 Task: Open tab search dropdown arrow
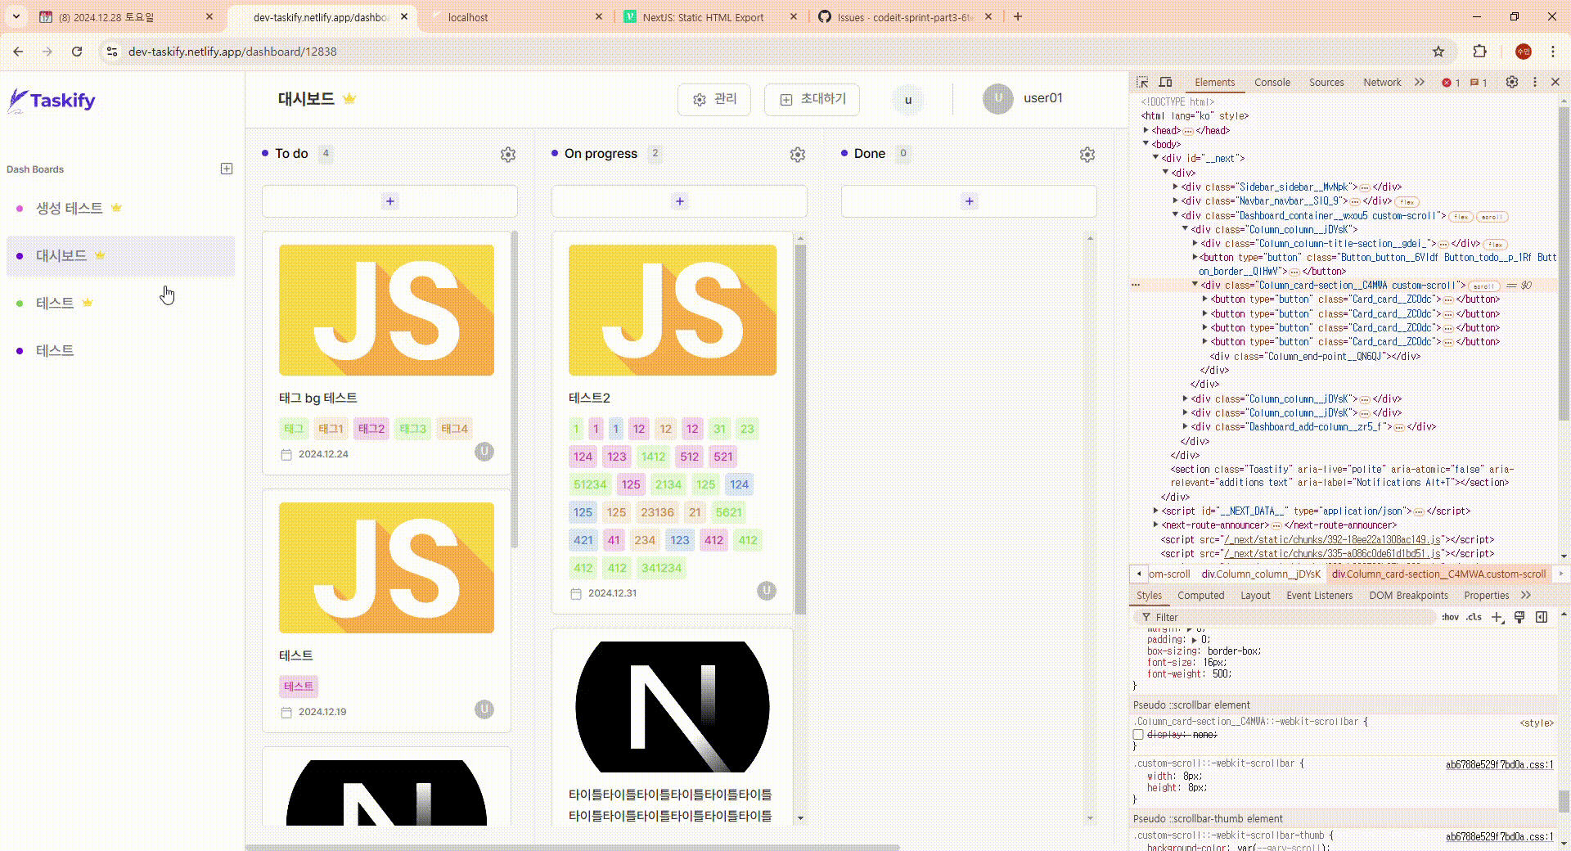[16, 16]
